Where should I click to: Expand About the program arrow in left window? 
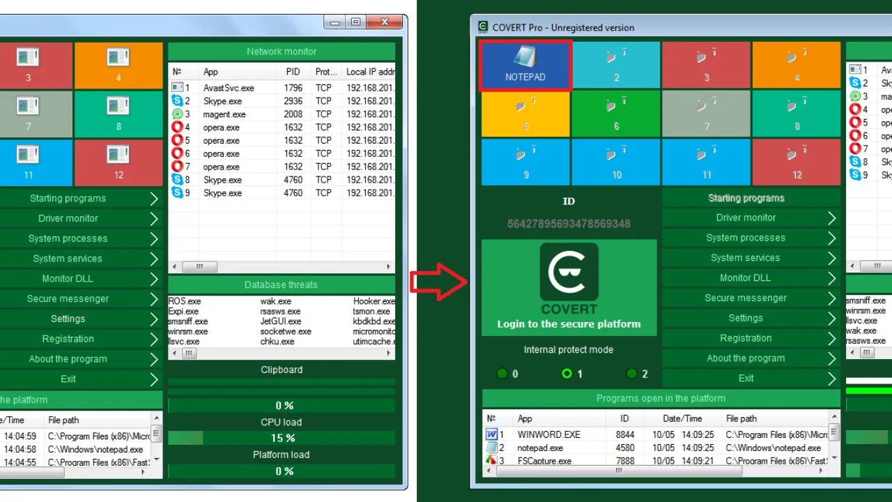pyautogui.click(x=154, y=360)
